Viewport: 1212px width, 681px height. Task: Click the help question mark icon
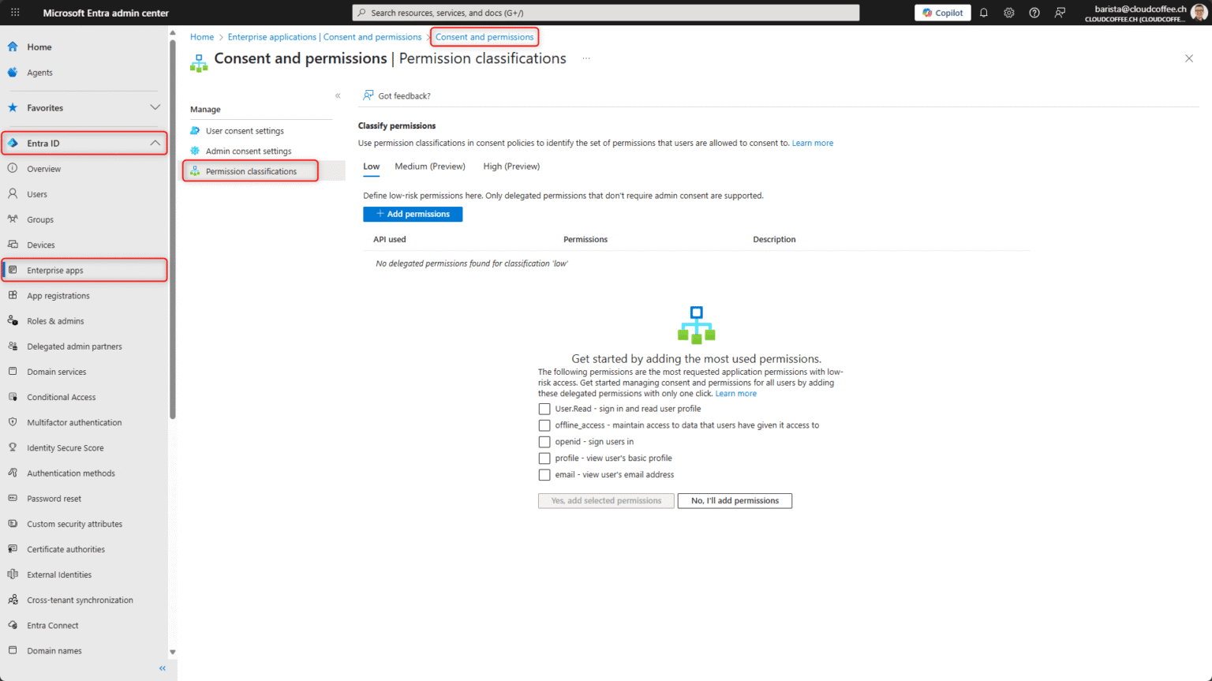(1034, 12)
